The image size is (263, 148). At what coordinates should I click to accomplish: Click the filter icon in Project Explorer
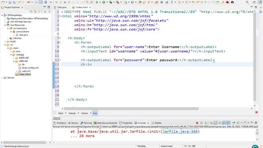pos(39,12)
